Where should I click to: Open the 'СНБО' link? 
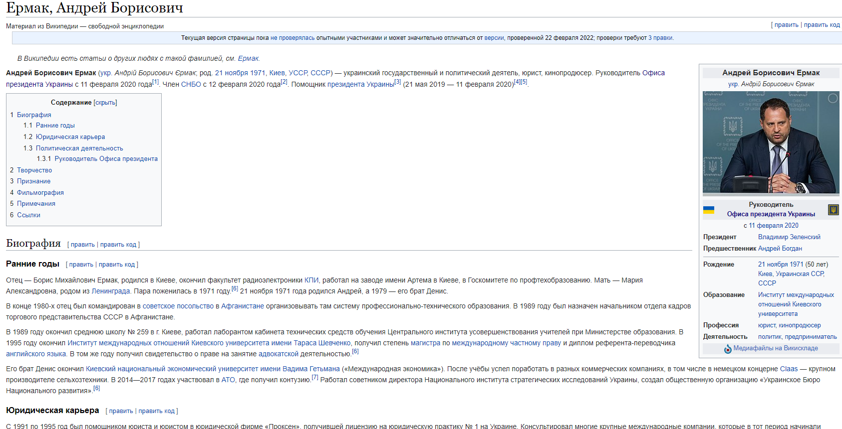[x=191, y=85]
